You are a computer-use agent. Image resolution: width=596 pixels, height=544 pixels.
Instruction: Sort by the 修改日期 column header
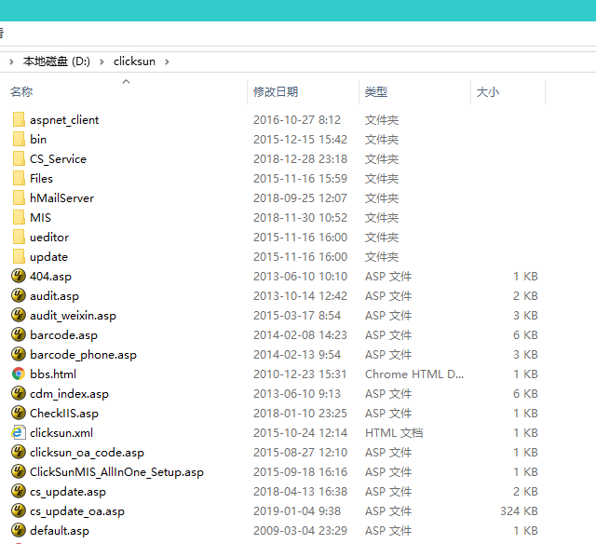[x=276, y=92]
